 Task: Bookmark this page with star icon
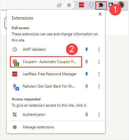[x=69, y=5]
